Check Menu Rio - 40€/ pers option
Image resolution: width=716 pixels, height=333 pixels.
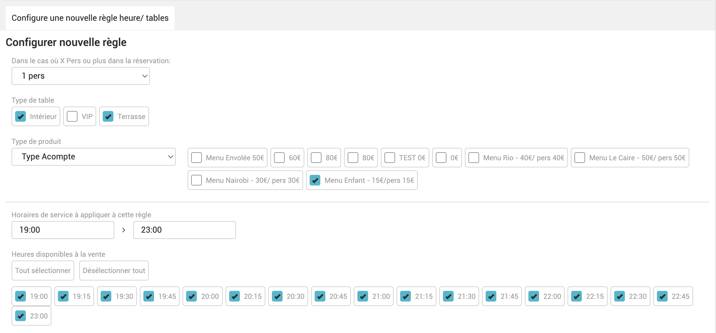(474, 158)
